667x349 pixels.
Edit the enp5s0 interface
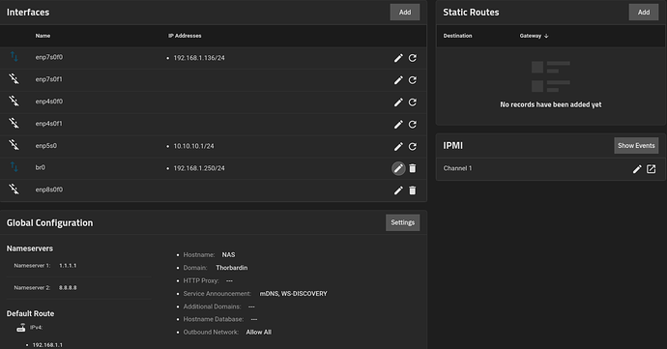coord(398,146)
